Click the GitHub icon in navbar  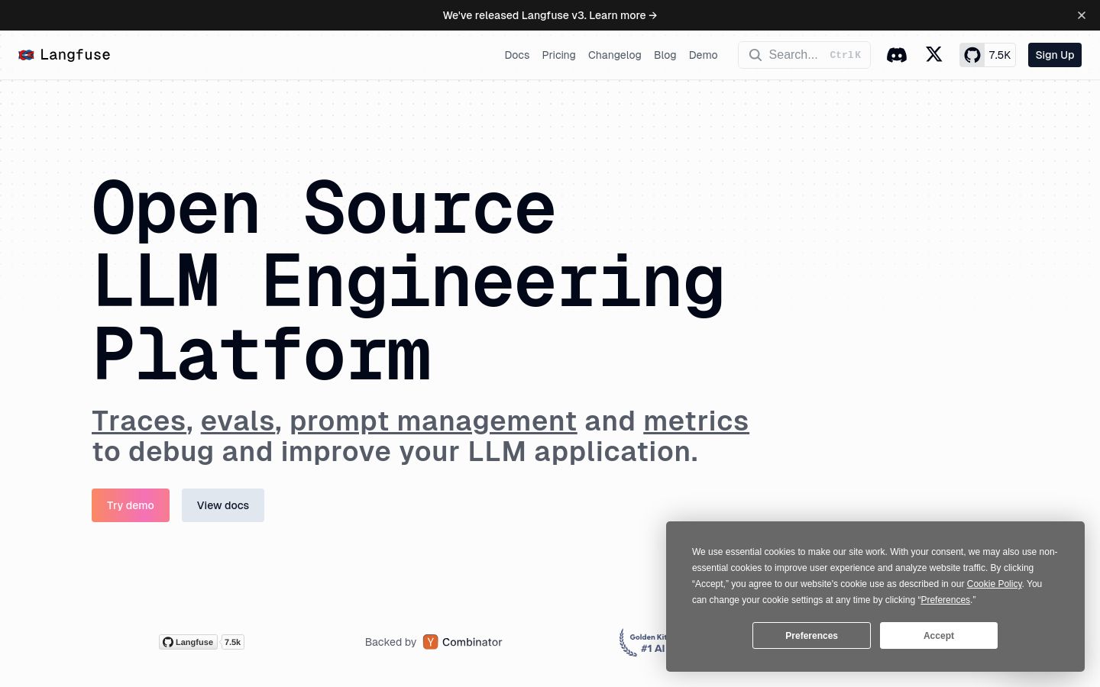972,55
